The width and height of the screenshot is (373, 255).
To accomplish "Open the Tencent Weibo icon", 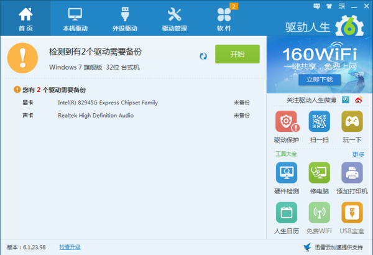I will pyautogui.click(x=346, y=100).
